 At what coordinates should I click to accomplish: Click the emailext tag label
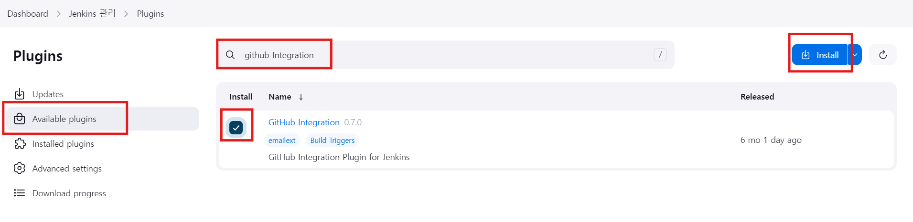tap(282, 141)
